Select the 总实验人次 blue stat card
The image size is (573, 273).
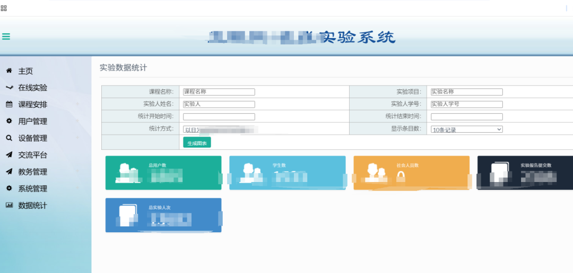coord(163,215)
